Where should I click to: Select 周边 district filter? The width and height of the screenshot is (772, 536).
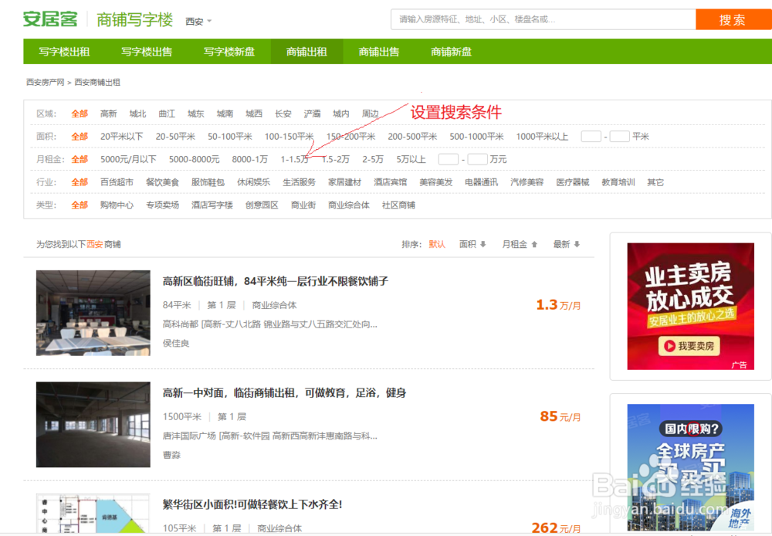371,114
